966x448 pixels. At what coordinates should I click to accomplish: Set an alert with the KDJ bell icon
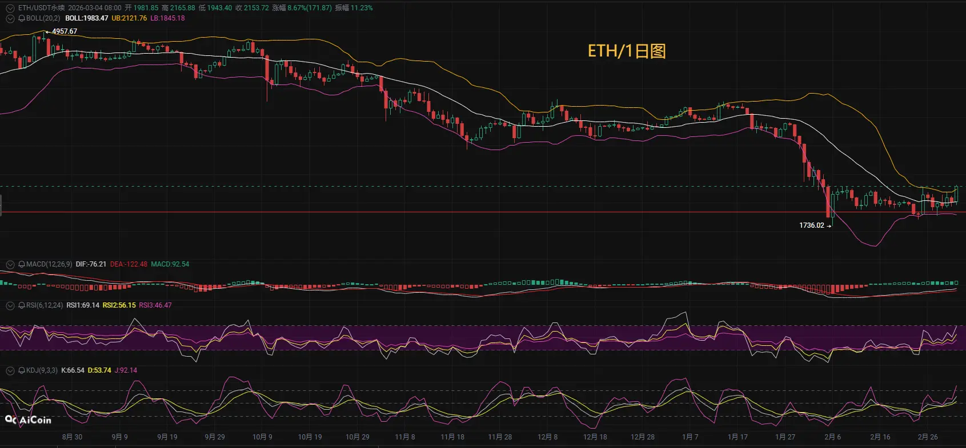coord(22,370)
